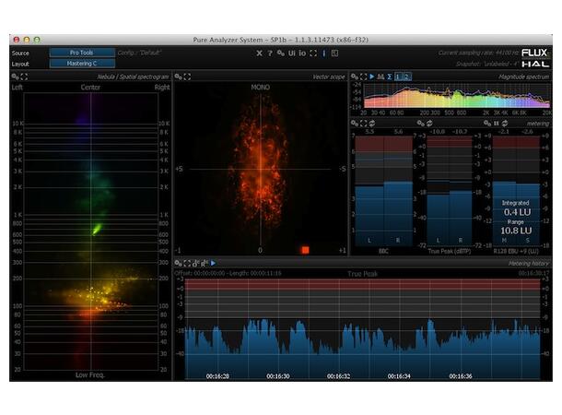
Task: Open help with the question mark icon
Action: click(x=270, y=53)
